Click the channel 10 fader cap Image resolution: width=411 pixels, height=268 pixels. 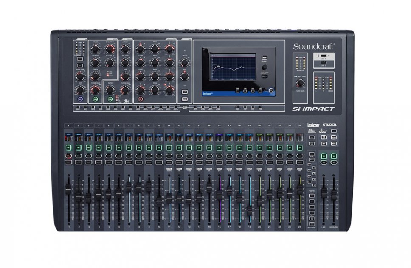pos(158,199)
